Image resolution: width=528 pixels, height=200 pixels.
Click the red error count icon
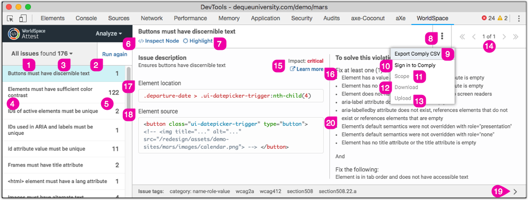click(x=484, y=19)
